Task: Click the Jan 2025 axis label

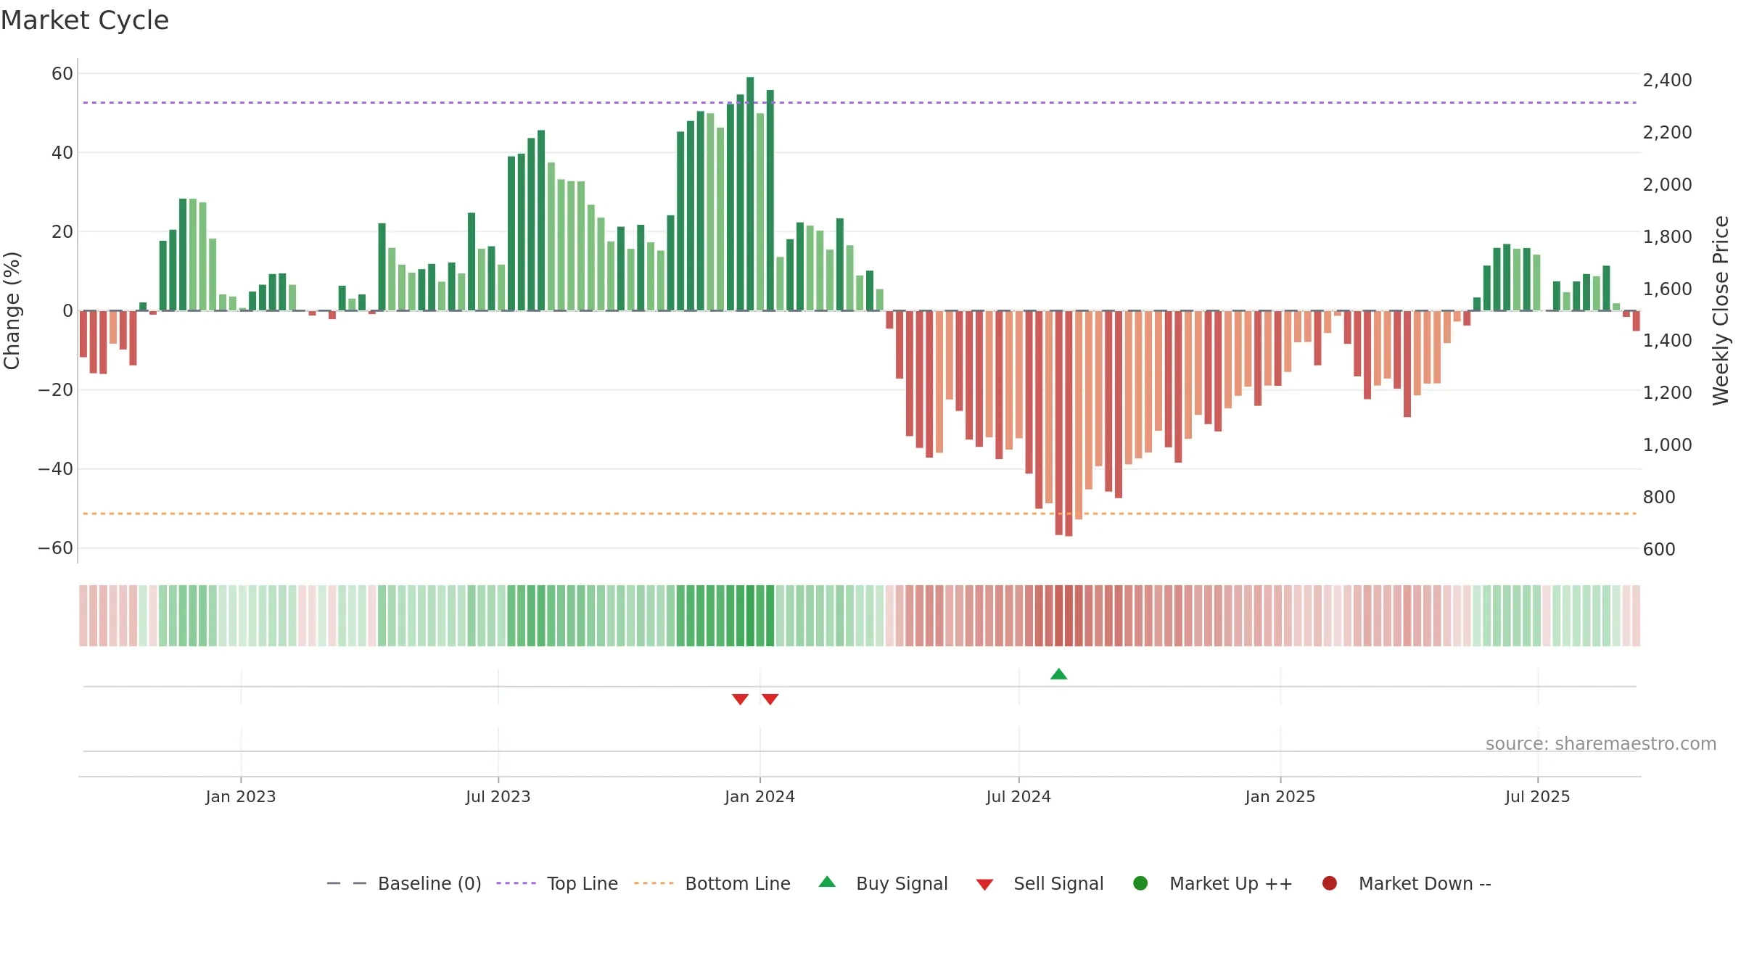Action: [1280, 797]
